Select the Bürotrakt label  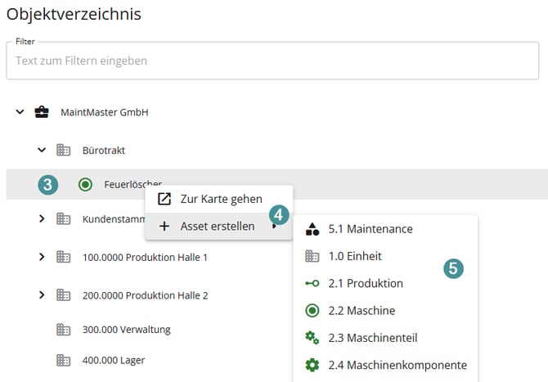coord(104,151)
